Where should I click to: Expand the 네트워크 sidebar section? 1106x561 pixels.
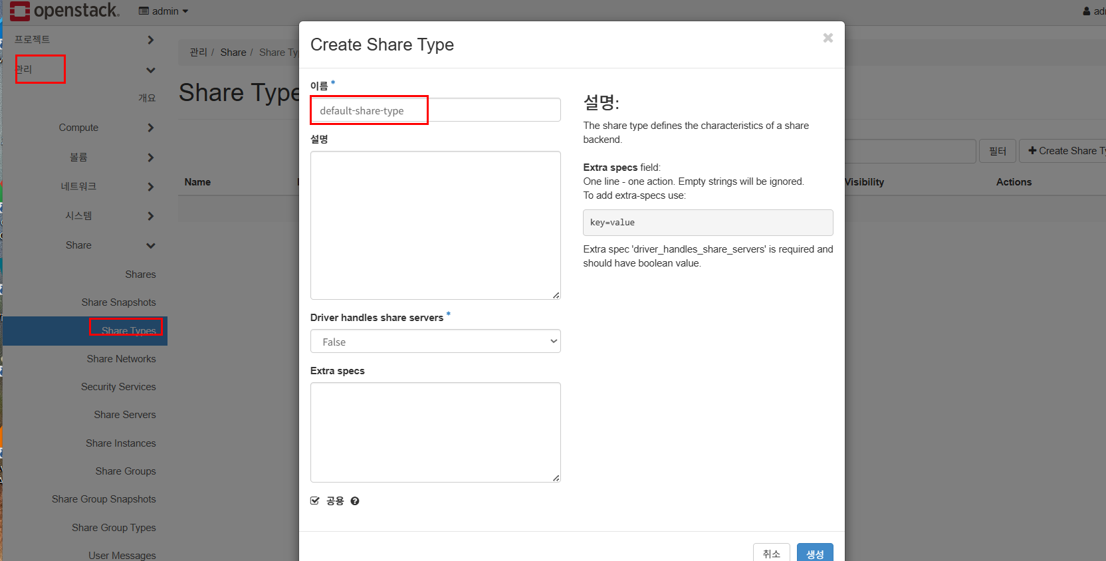[x=150, y=187]
